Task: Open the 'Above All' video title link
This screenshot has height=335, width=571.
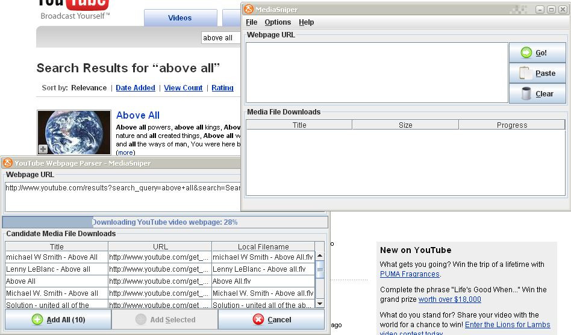Action: tap(138, 115)
